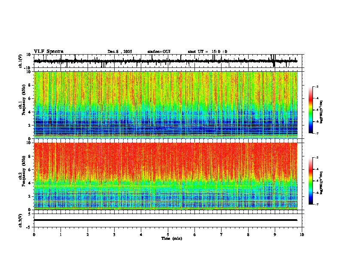Click the "4" tick on the time axis

point(141,235)
